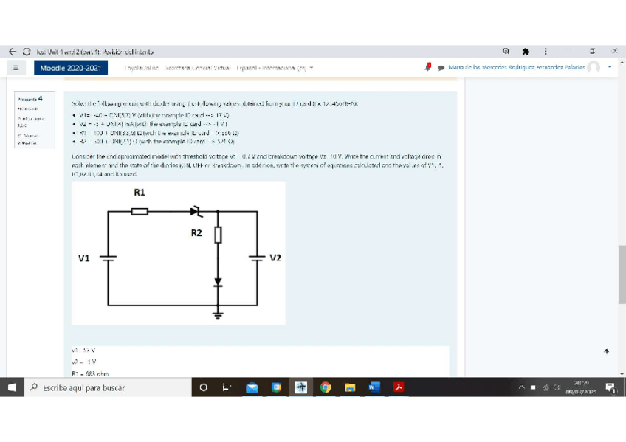The width and height of the screenshot is (626, 442).
Task: Restore down the browser window
Action: (x=593, y=51)
